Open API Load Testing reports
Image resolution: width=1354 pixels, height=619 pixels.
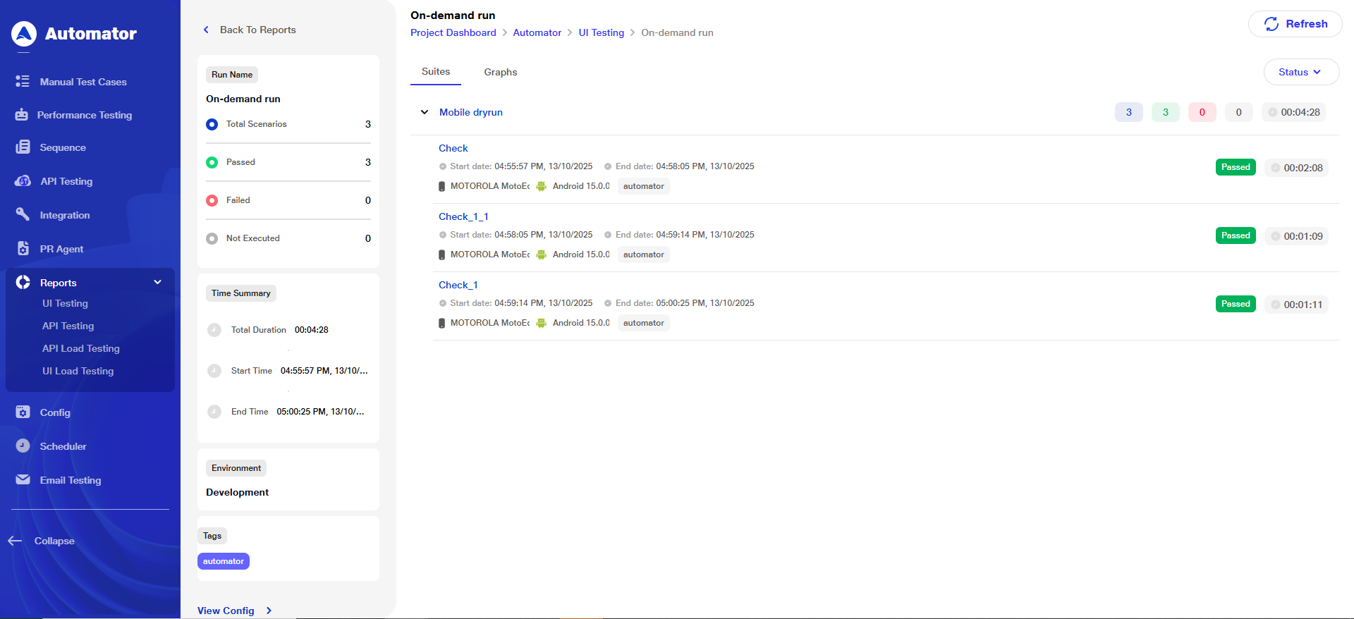80,348
